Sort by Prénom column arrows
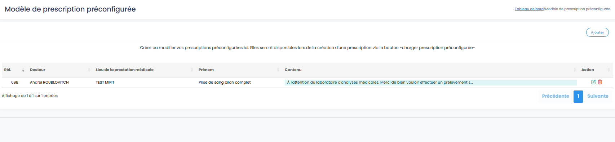The image size is (615, 142). 278,70
